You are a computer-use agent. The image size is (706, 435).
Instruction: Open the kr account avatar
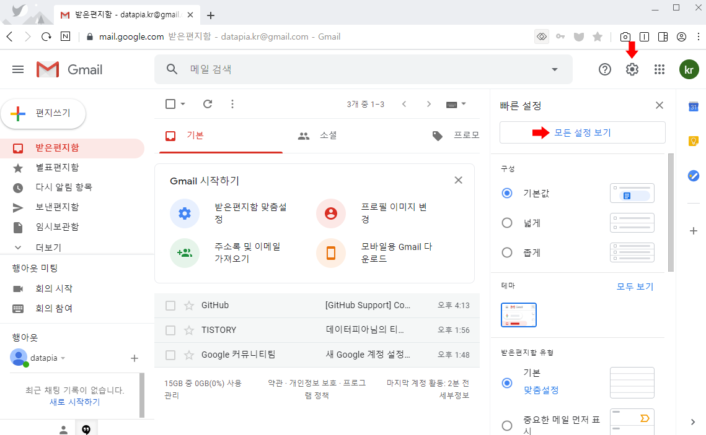689,69
